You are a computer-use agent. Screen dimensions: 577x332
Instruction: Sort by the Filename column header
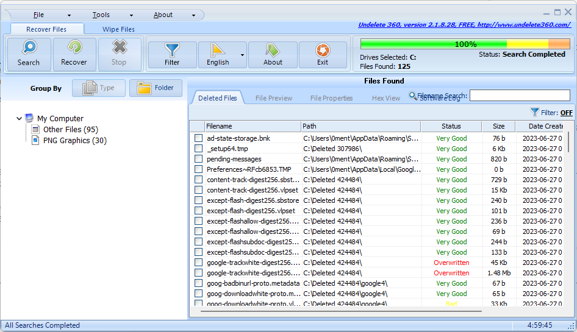(x=253, y=126)
